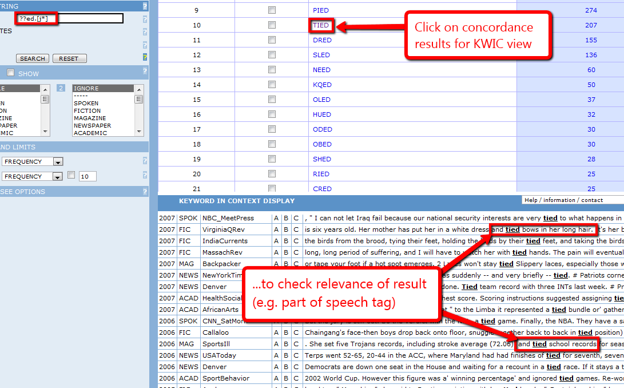Open highlighted help icon beside RESET button

[145, 57]
